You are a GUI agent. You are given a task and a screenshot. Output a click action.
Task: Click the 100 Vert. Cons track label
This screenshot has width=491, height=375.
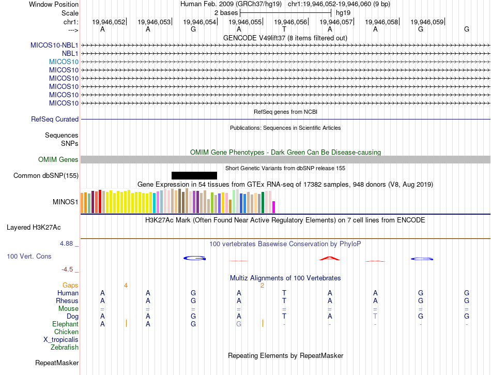click(x=29, y=256)
